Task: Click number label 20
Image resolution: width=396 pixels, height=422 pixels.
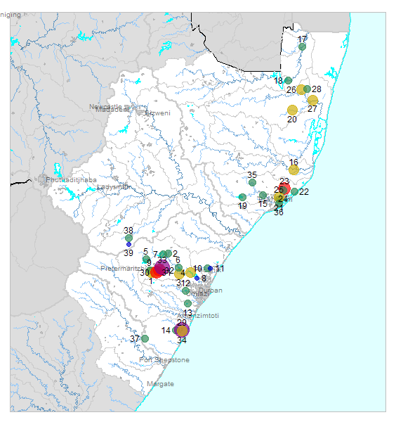Action: 292,120
